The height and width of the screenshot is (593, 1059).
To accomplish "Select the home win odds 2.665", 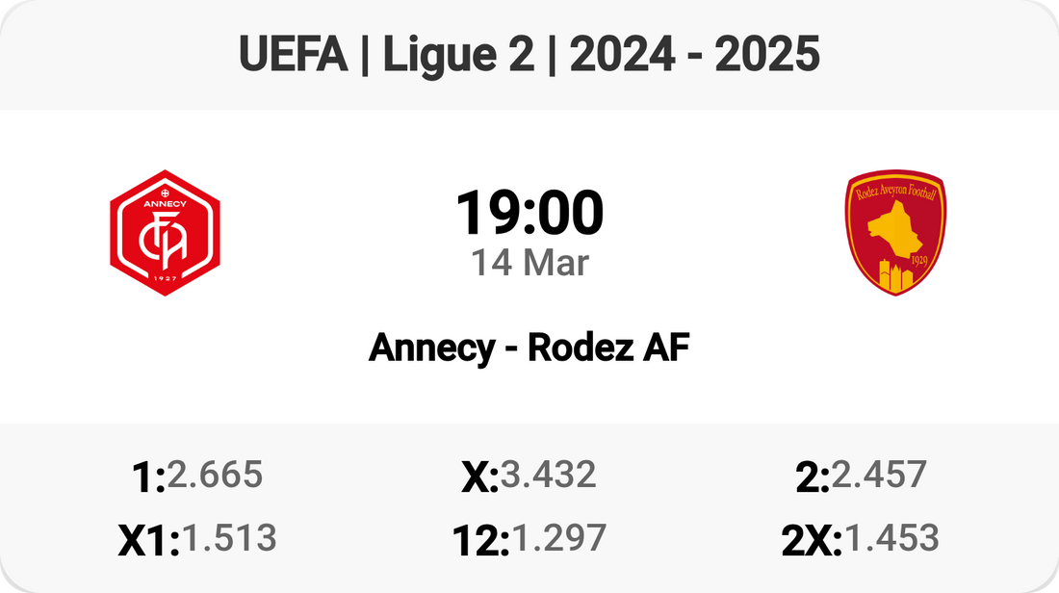I will (x=214, y=475).
